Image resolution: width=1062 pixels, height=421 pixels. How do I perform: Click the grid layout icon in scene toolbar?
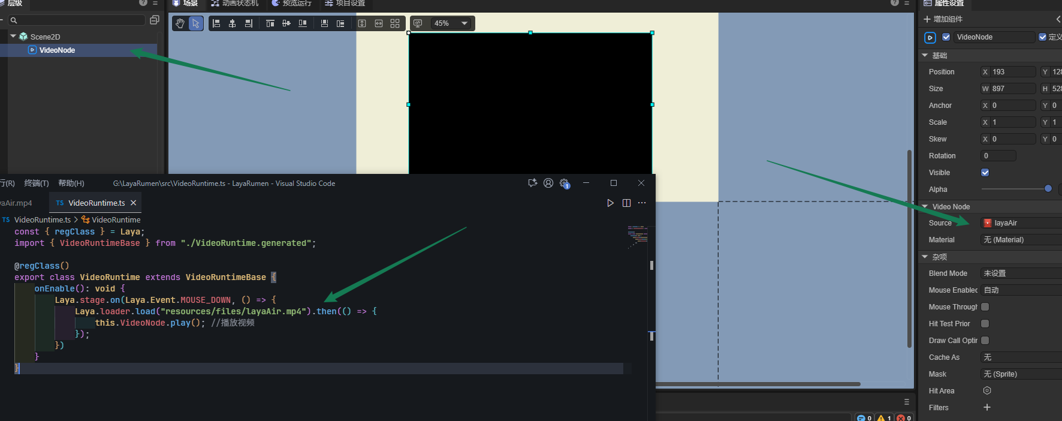[x=395, y=23]
